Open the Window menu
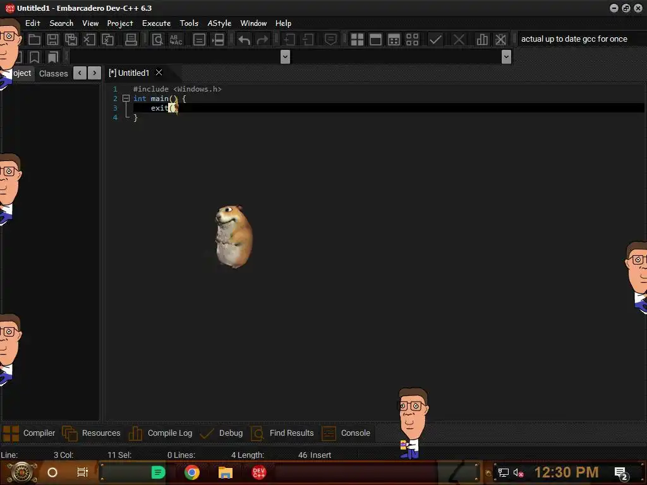This screenshot has width=647, height=485. coord(253,23)
